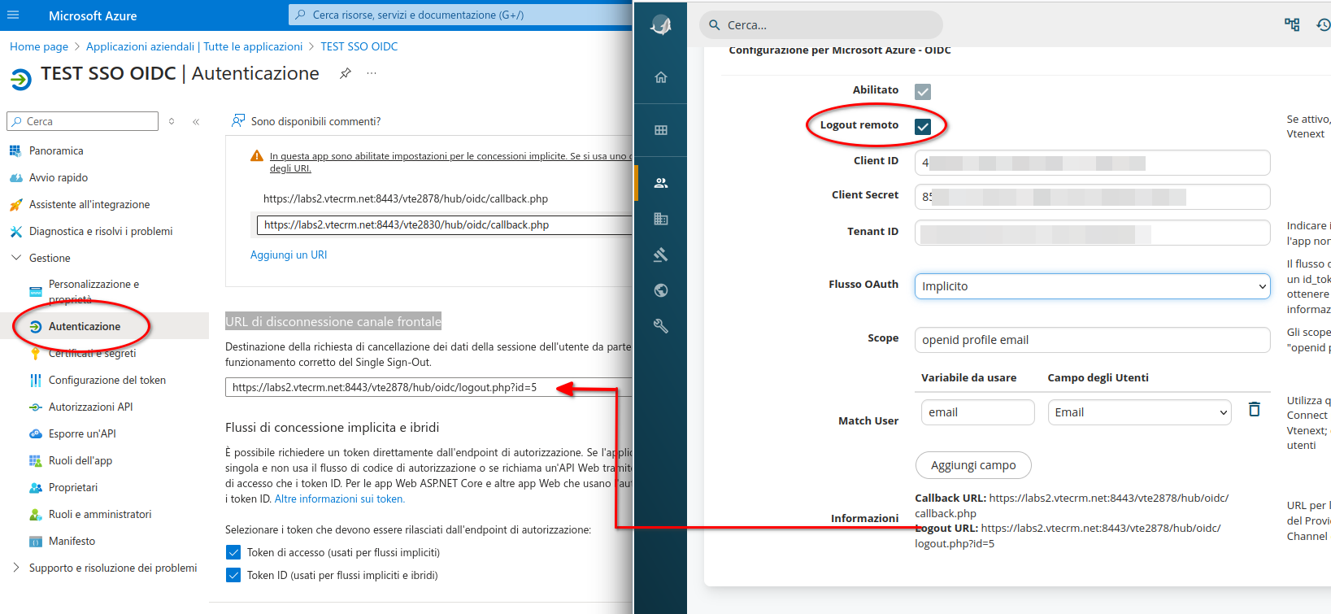Click the Vtenext 'Cerca...' search field
1331x614 pixels.
point(821,25)
